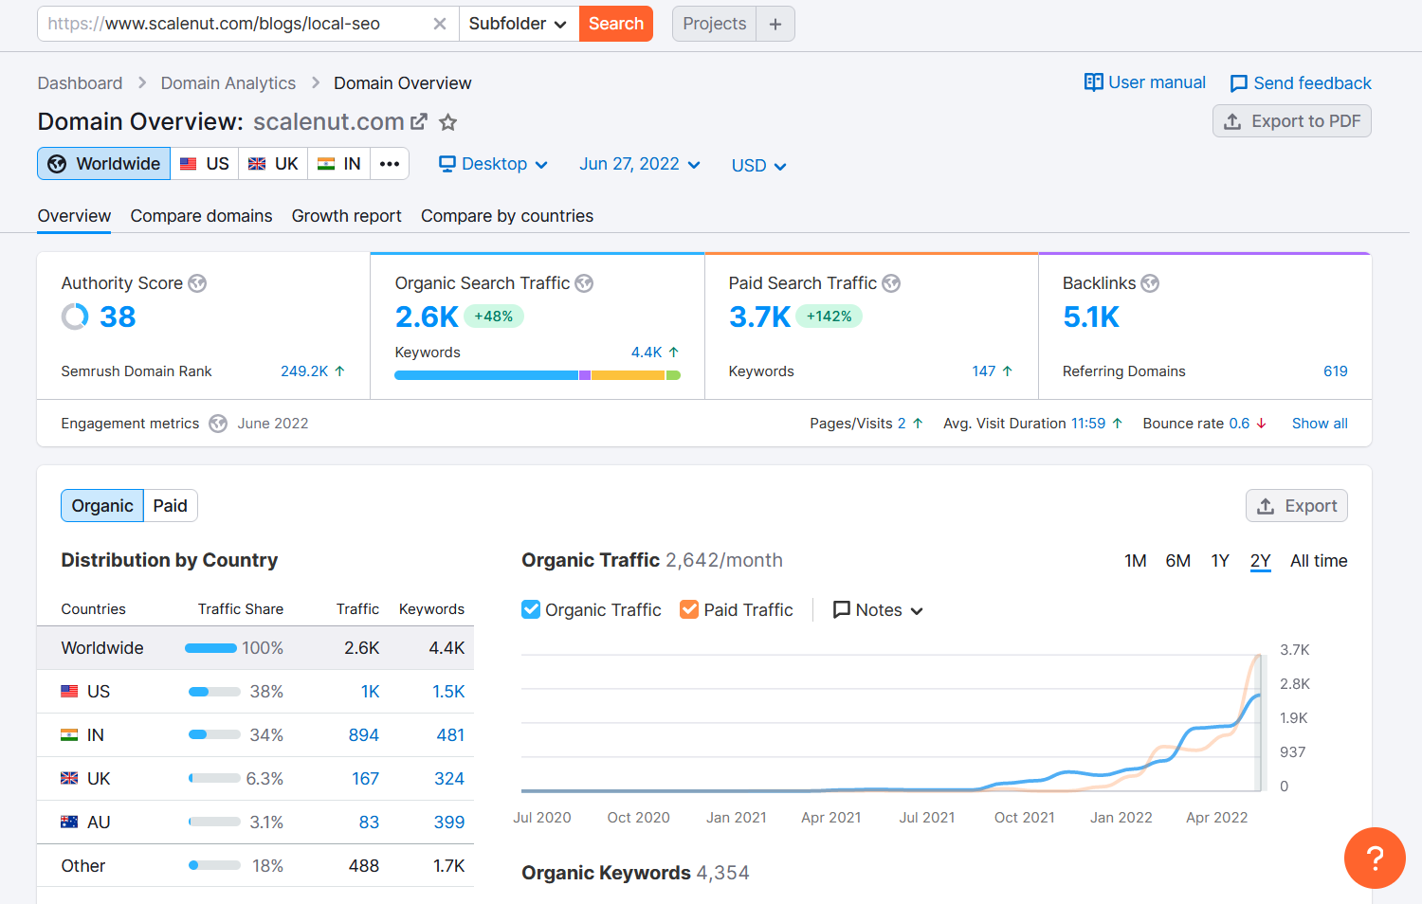Click the India flag in Distribution table

[x=69, y=735]
